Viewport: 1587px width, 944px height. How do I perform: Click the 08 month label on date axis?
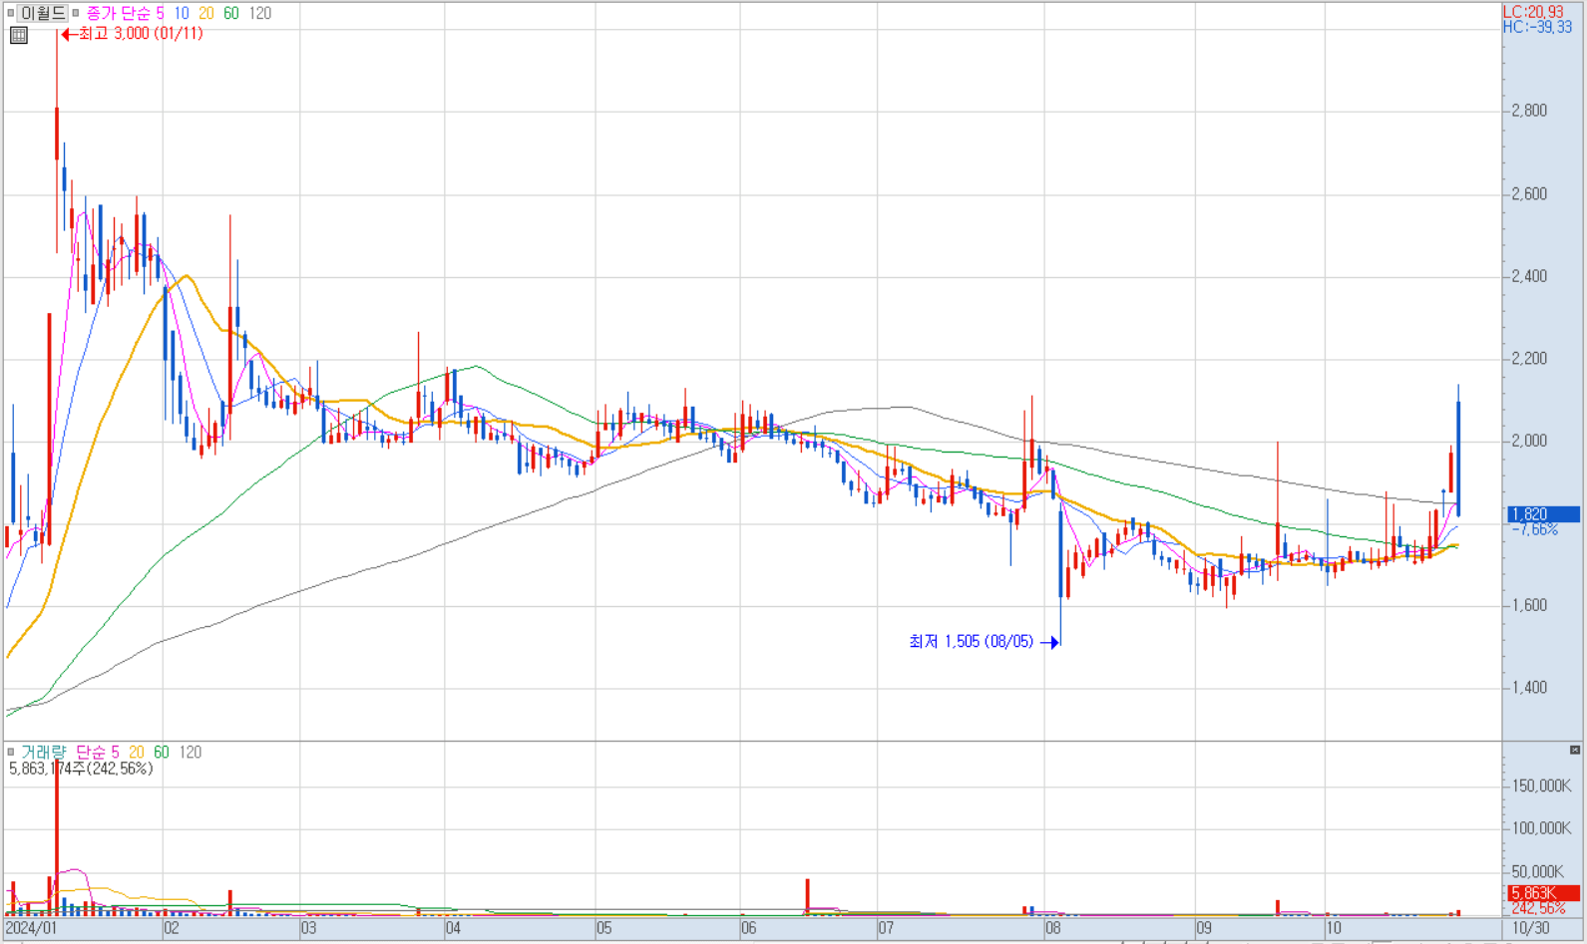1053,929
